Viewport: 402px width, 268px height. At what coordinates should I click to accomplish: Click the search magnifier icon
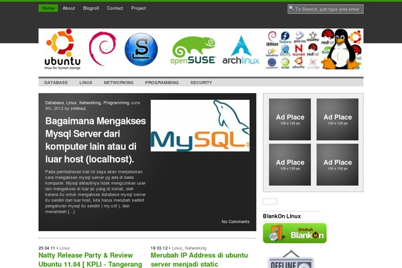[291, 9]
